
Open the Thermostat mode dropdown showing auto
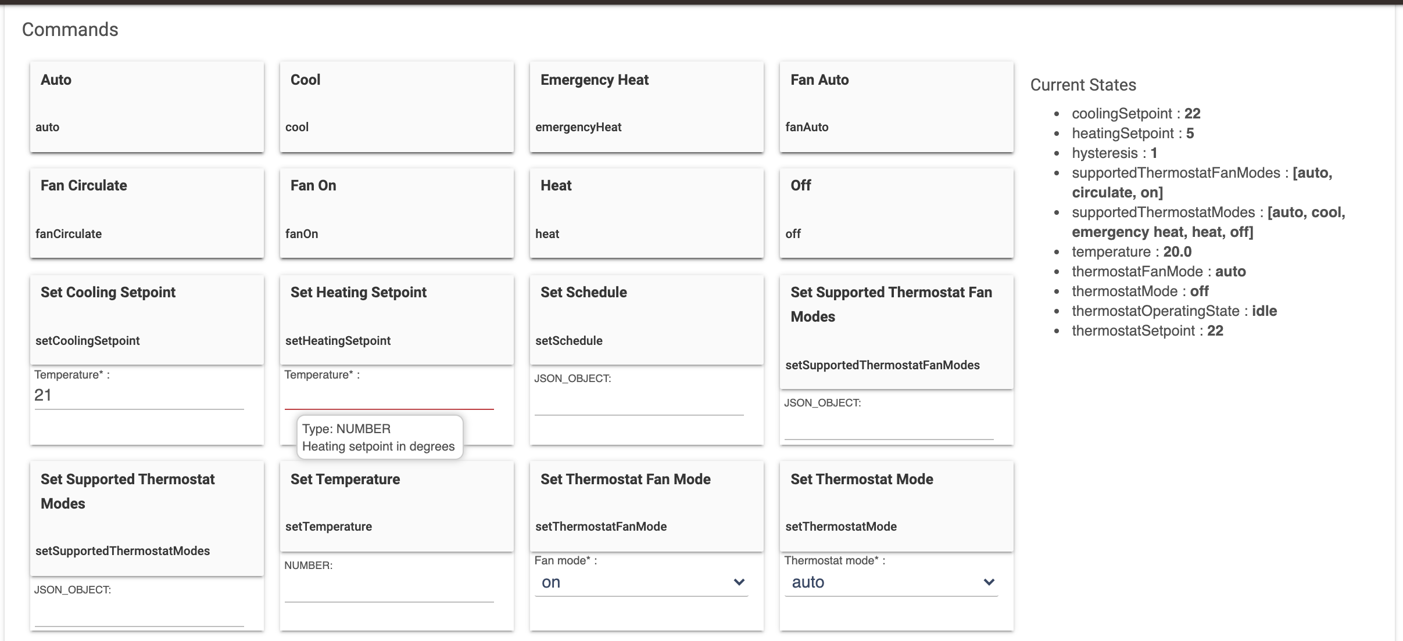pos(892,582)
